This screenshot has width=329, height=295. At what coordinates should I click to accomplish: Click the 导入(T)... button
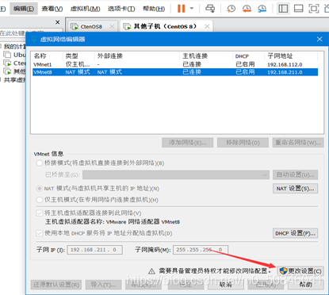tap(103, 285)
